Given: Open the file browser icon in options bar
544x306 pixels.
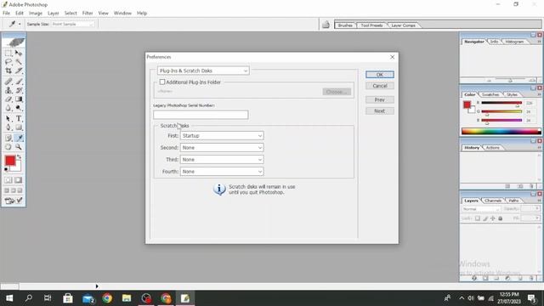Looking at the screenshot, I should click(326, 25).
